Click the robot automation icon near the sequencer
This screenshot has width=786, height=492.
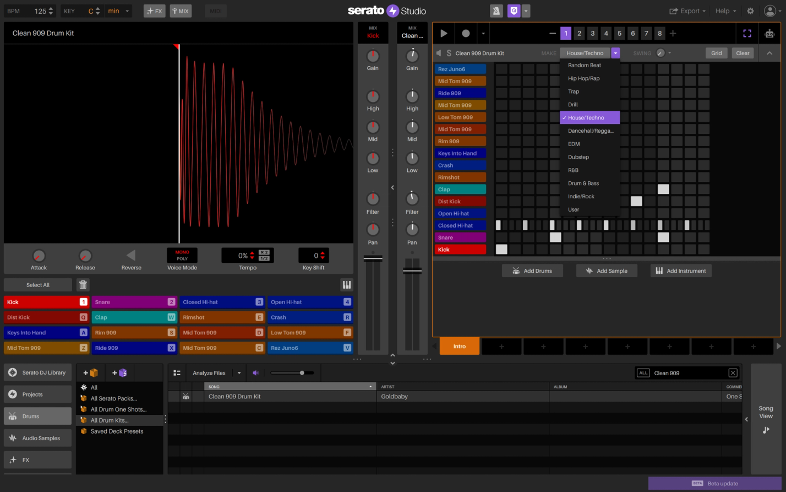[x=769, y=33]
